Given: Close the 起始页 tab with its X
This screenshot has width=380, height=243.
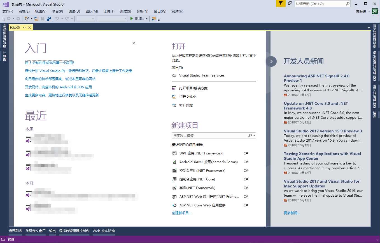Looking at the screenshot, I should point(29,27).
